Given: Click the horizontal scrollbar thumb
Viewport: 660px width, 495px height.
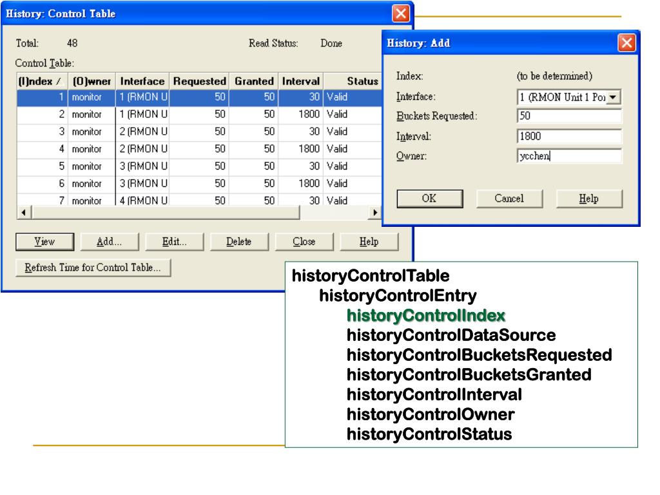Looking at the screenshot, I should click(x=166, y=213).
